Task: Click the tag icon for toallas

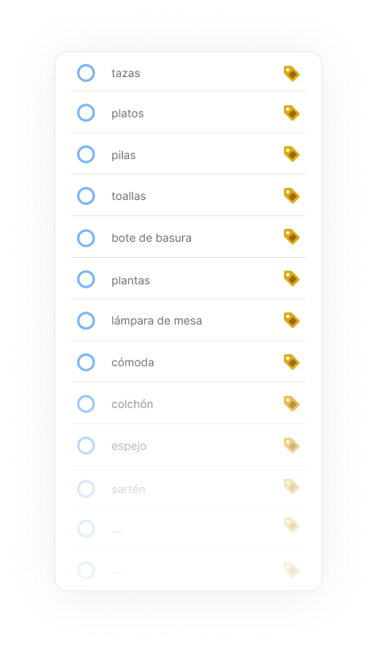Action: [x=291, y=196]
